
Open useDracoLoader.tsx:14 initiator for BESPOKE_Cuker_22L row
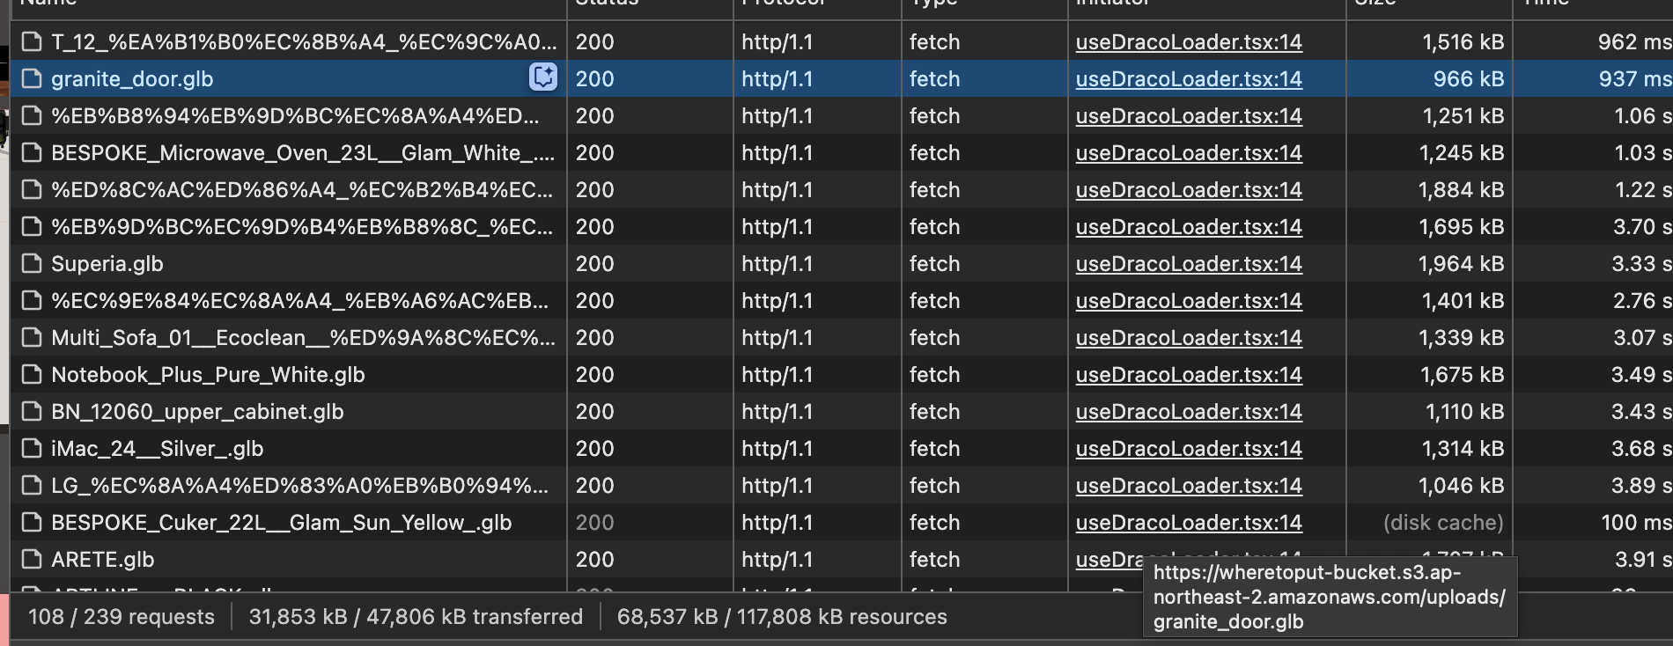tap(1189, 522)
